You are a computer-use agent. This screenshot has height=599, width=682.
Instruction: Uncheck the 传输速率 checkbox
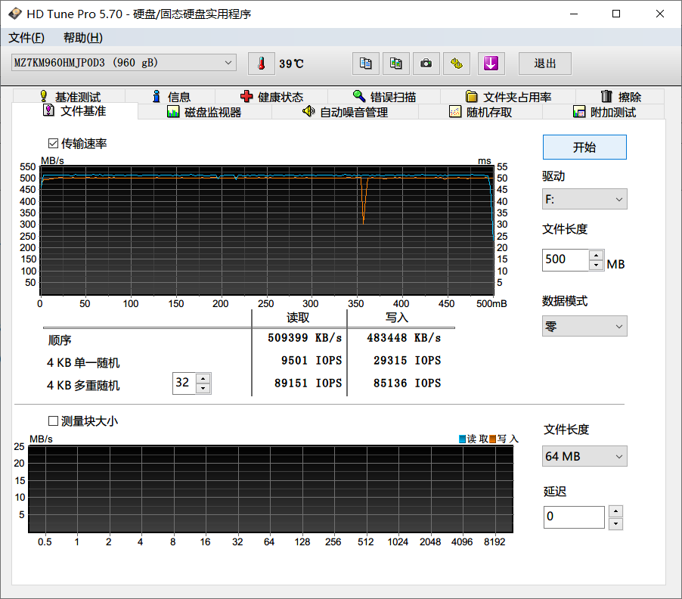[53, 144]
